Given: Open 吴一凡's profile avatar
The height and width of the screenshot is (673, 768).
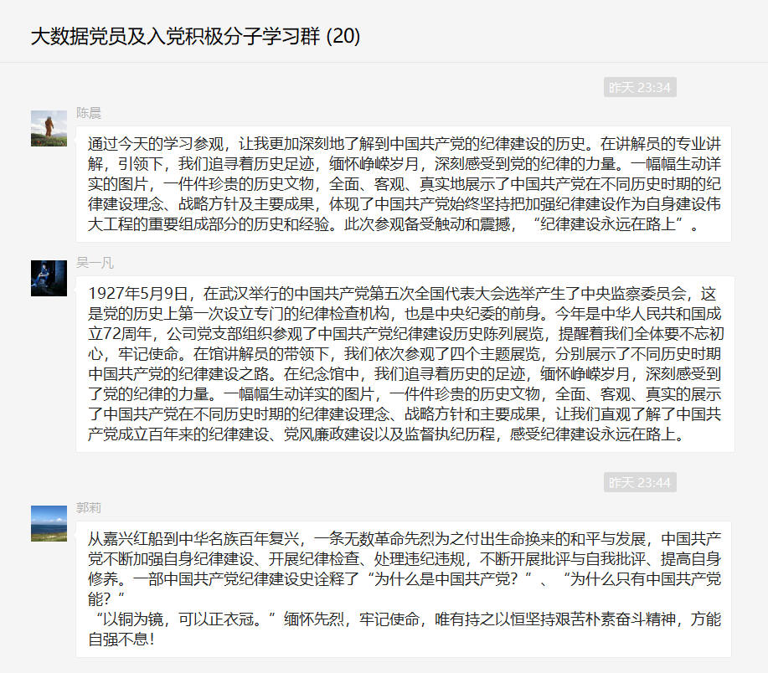Looking at the screenshot, I should click(49, 278).
